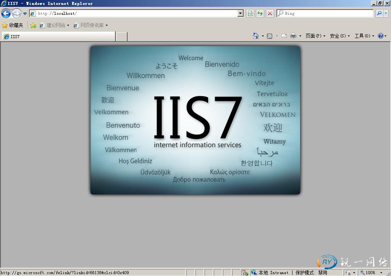391x276 pixels.
Task: Click the Add to Favorites Bar star icon
Action: [33, 26]
